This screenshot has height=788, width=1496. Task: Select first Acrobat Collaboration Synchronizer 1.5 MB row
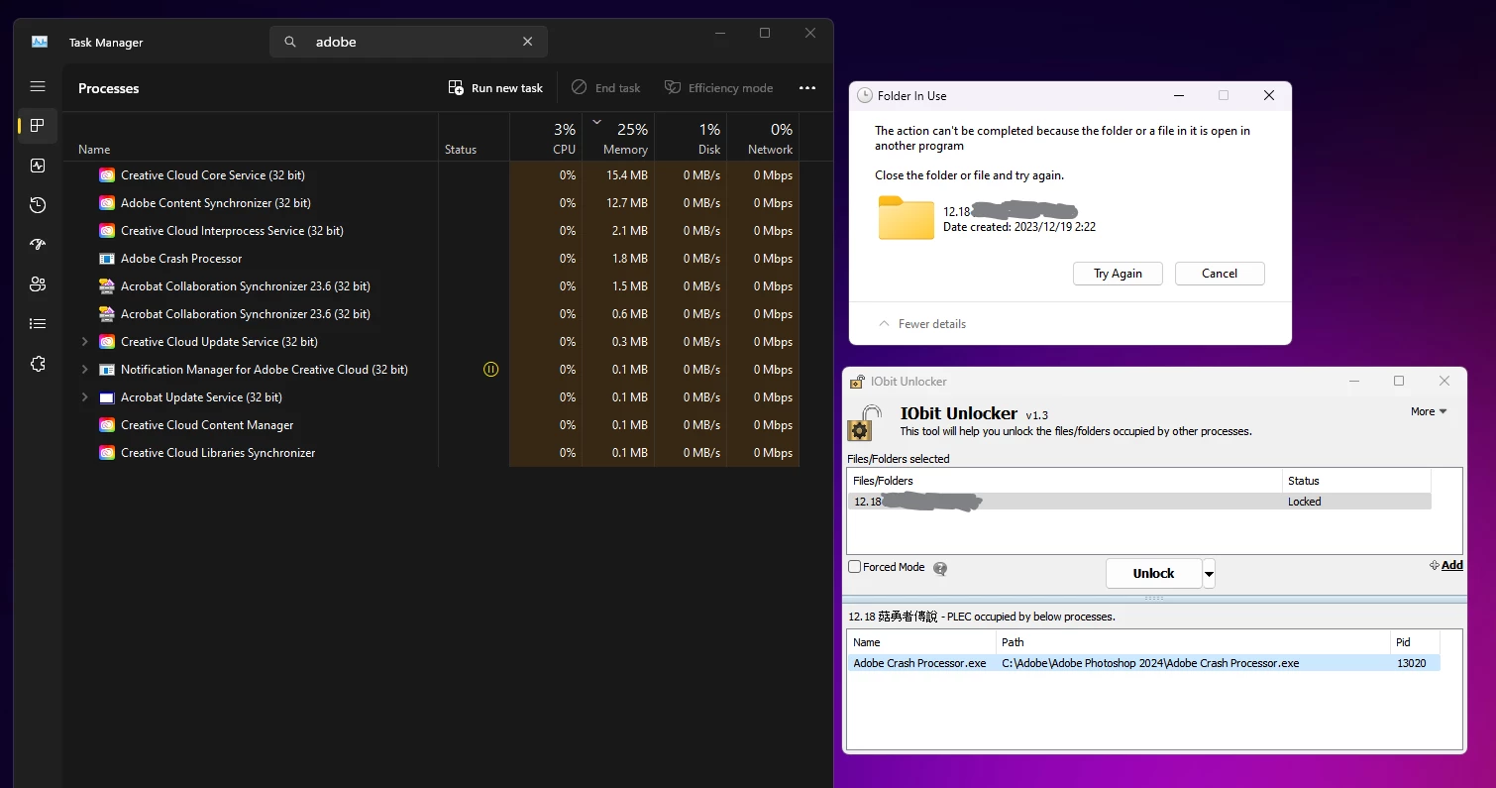[431, 286]
